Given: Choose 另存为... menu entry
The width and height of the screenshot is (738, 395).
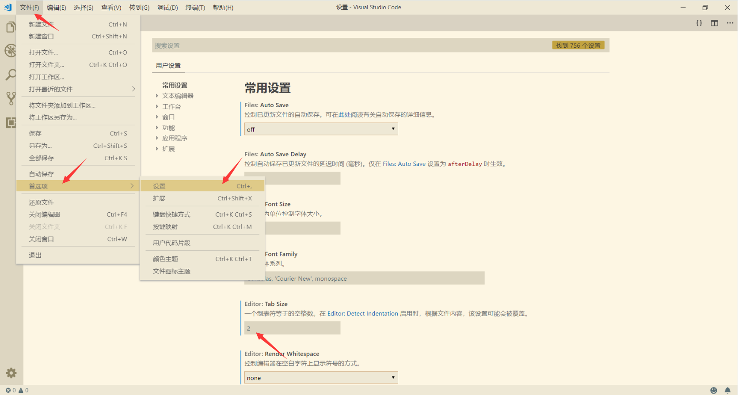Looking at the screenshot, I should coord(78,146).
